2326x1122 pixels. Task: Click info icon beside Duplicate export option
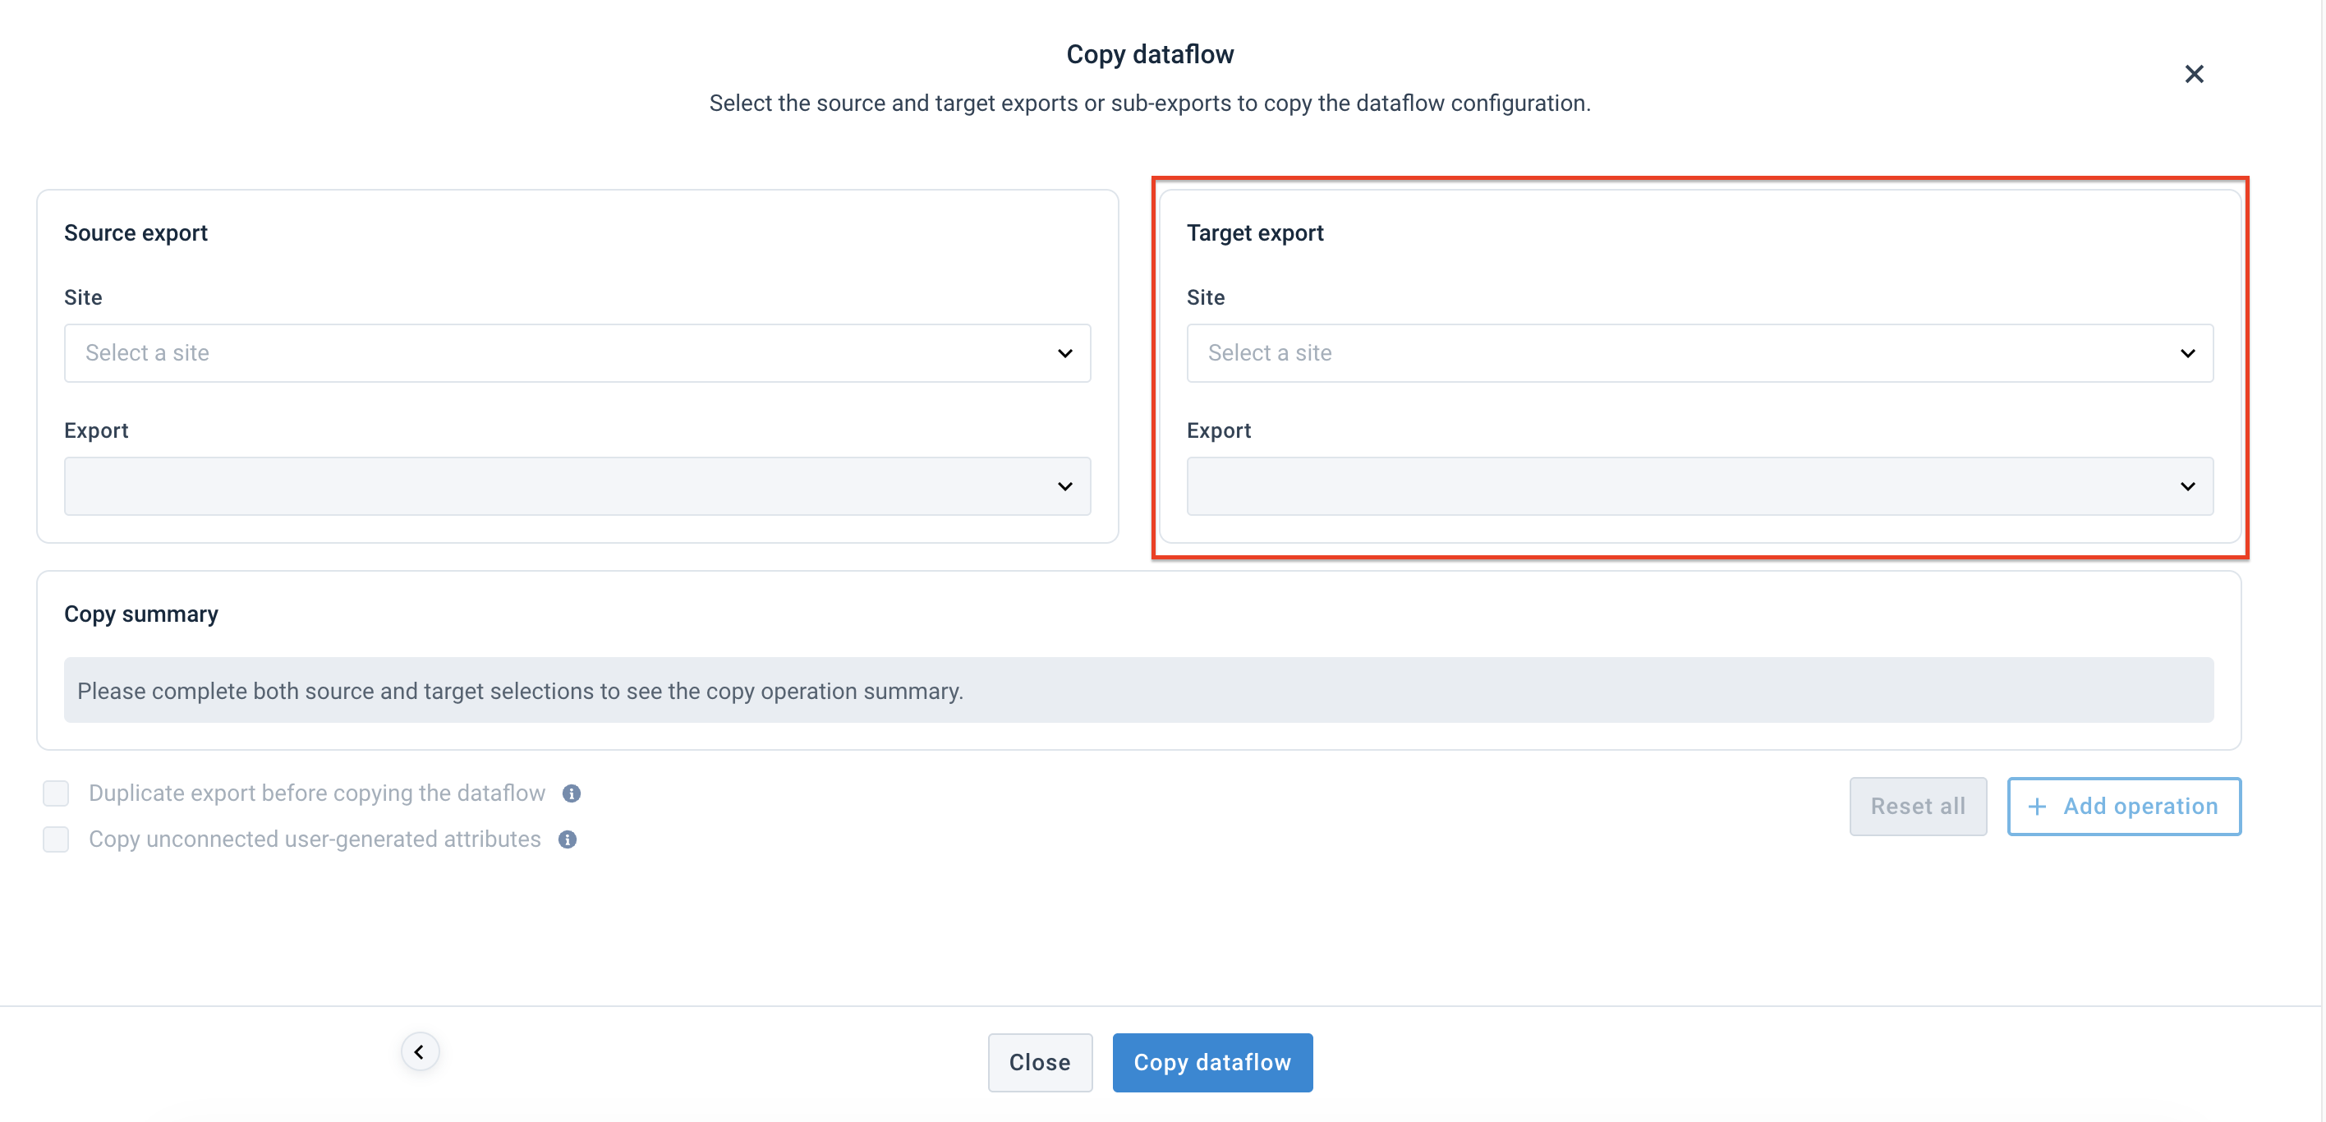[x=572, y=793]
